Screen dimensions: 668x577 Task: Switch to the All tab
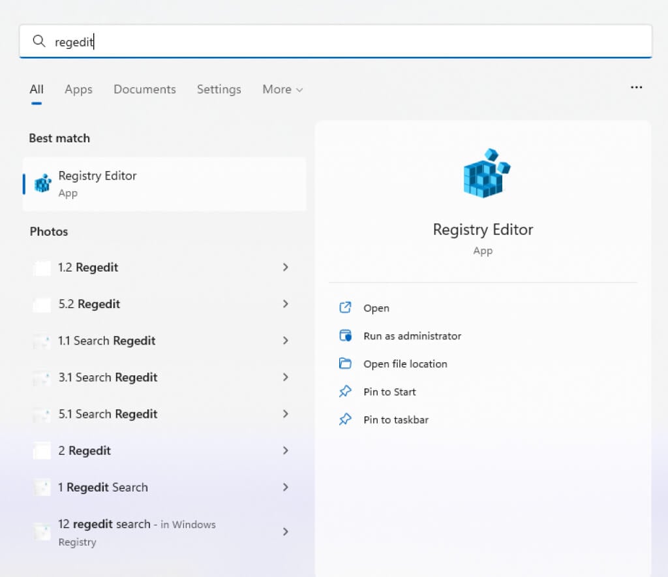coord(37,89)
